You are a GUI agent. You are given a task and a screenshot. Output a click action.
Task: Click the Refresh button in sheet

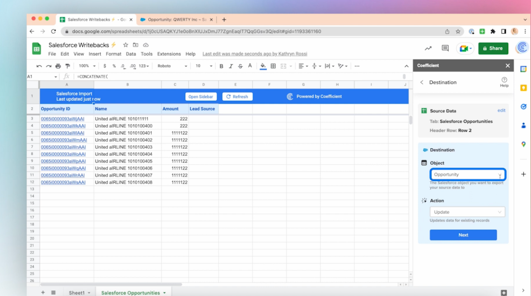(237, 97)
